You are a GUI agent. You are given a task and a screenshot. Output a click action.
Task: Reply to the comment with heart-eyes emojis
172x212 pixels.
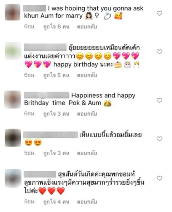[x=87, y=153]
